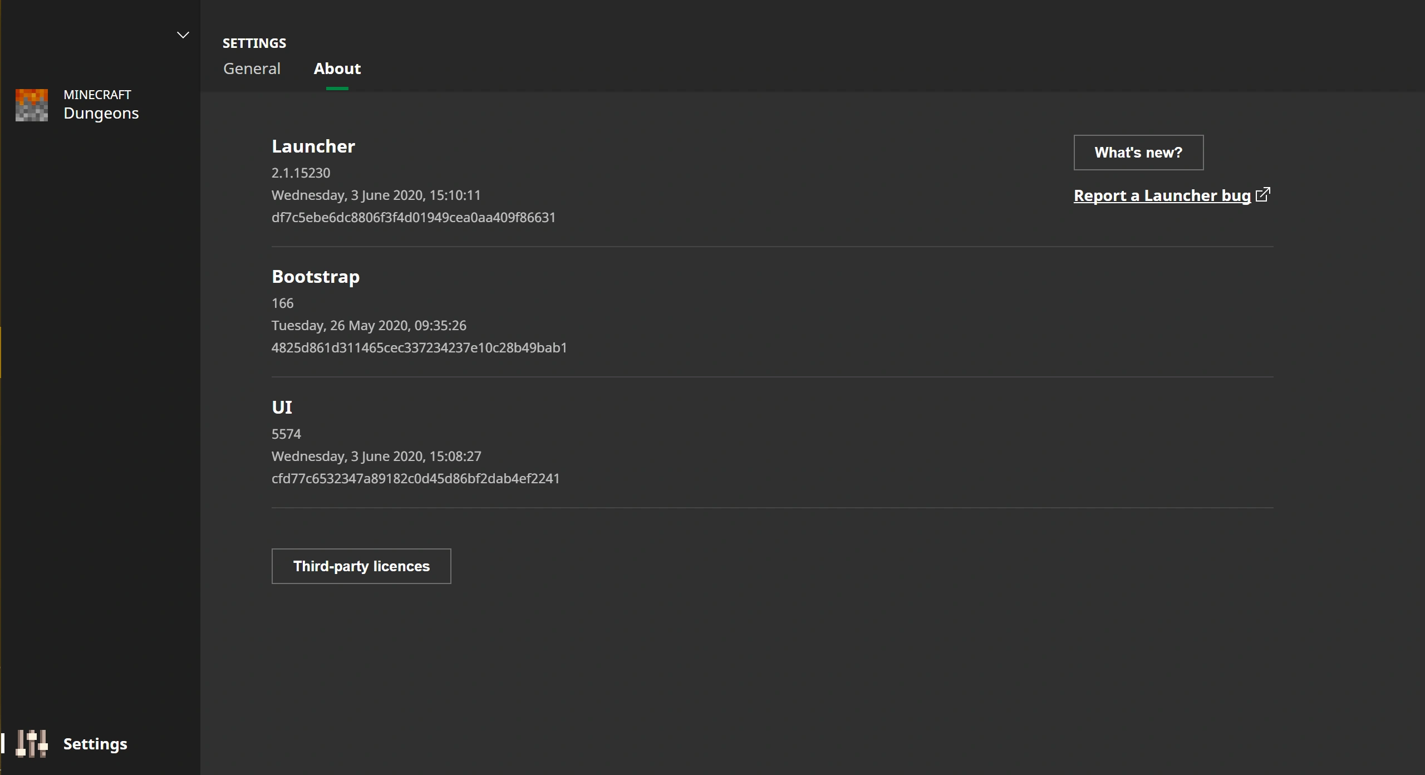
Task: Click the Settings sliders icon
Action: (31, 744)
